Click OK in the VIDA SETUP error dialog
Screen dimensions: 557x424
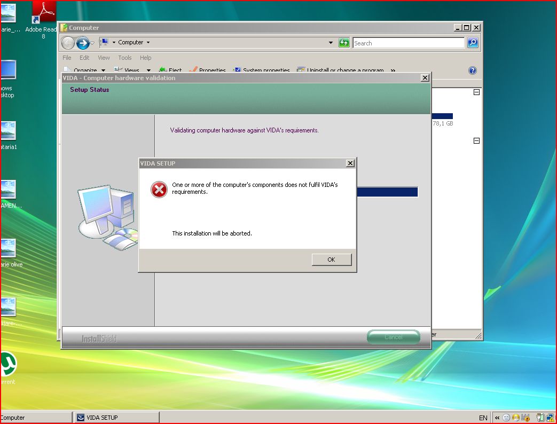[x=332, y=260]
